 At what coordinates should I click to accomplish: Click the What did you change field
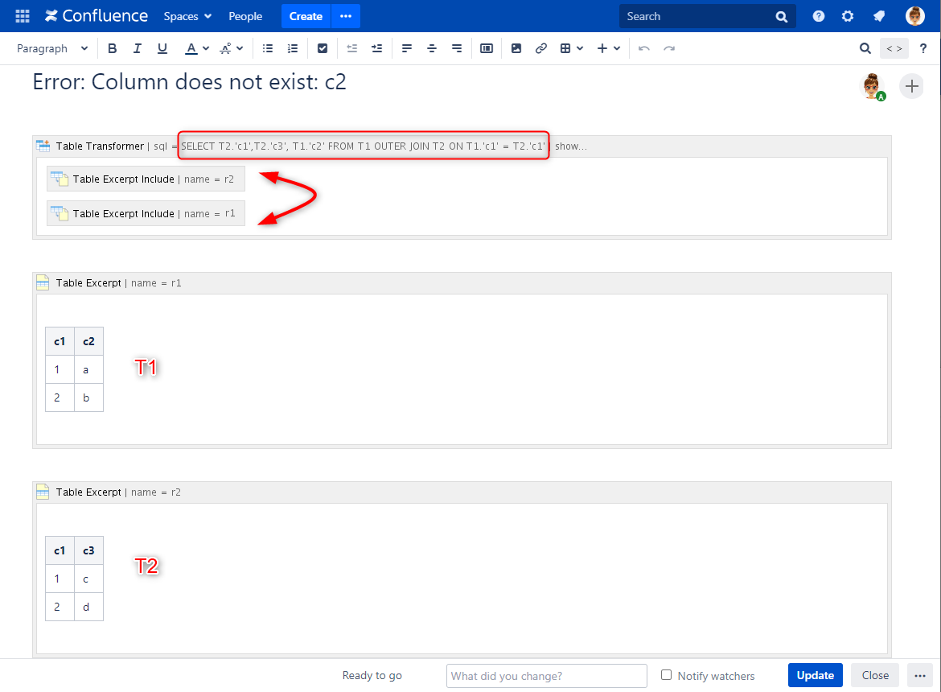(x=546, y=675)
